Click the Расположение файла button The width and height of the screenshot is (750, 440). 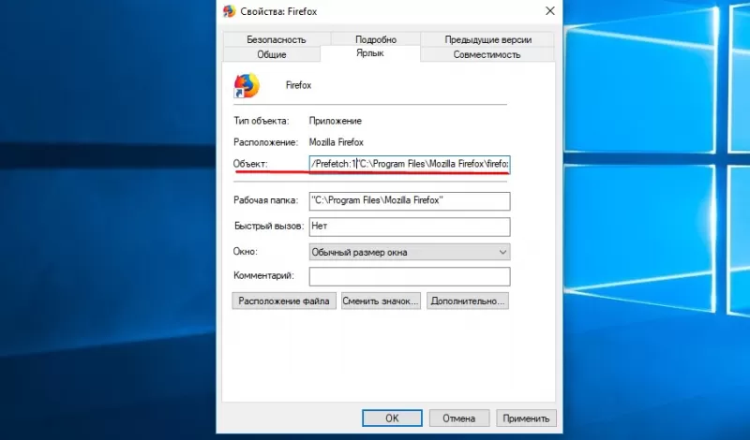tap(284, 301)
